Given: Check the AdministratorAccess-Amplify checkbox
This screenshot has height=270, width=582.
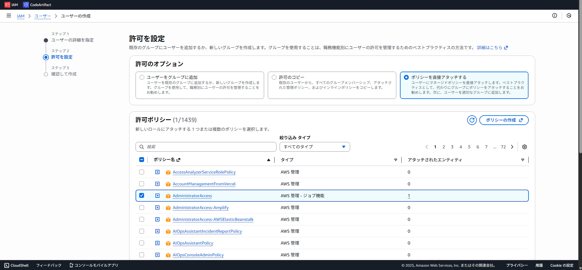Looking at the screenshot, I should [142, 208].
